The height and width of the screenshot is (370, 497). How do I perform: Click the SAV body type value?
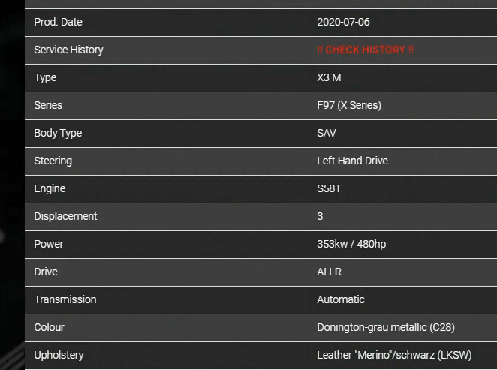[326, 133]
